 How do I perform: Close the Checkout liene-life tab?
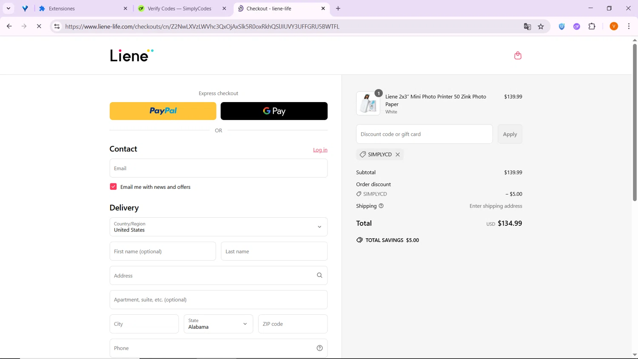coord(323,9)
